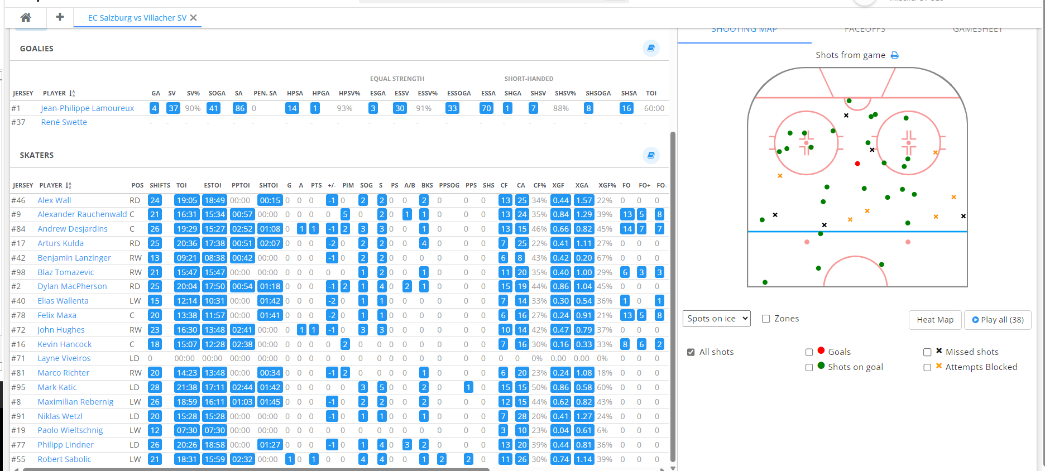Click the red goal marker on rink

[x=857, y=164]
